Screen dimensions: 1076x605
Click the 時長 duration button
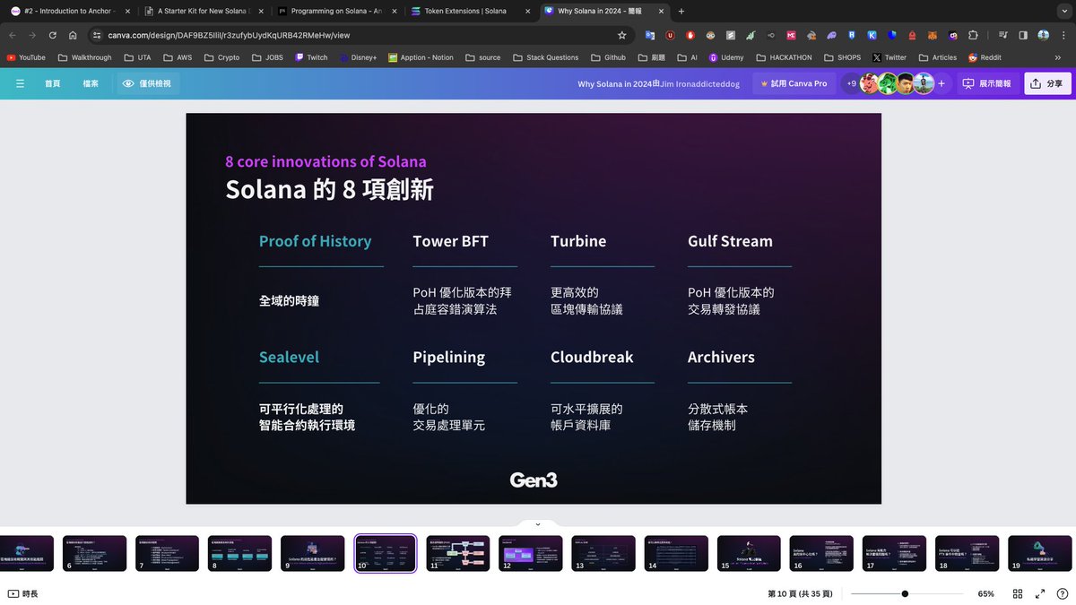point(23,593)
